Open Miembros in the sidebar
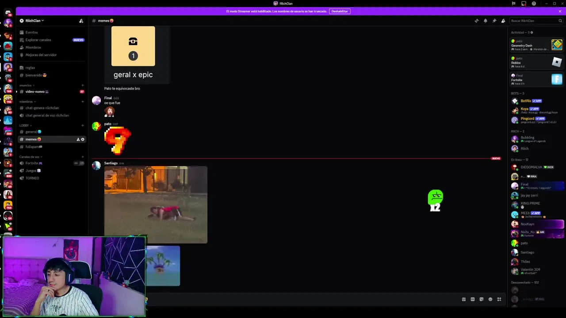Image resolution: width=566 pixels, height=318 pixels. pyautogui.click(x=51, y=47)
